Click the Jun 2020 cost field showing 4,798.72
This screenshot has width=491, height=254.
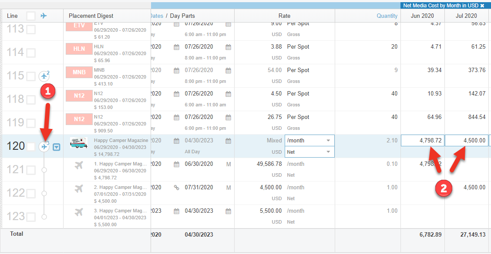tap(422, 141)
